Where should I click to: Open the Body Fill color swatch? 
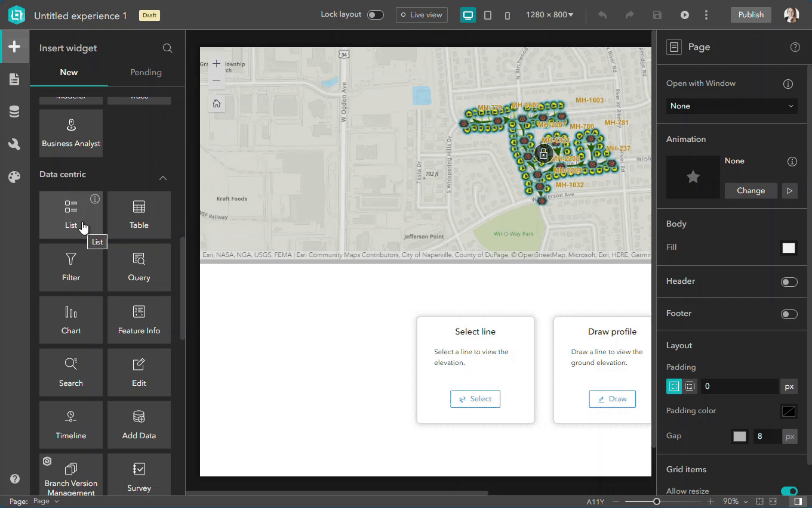[789, 248]
